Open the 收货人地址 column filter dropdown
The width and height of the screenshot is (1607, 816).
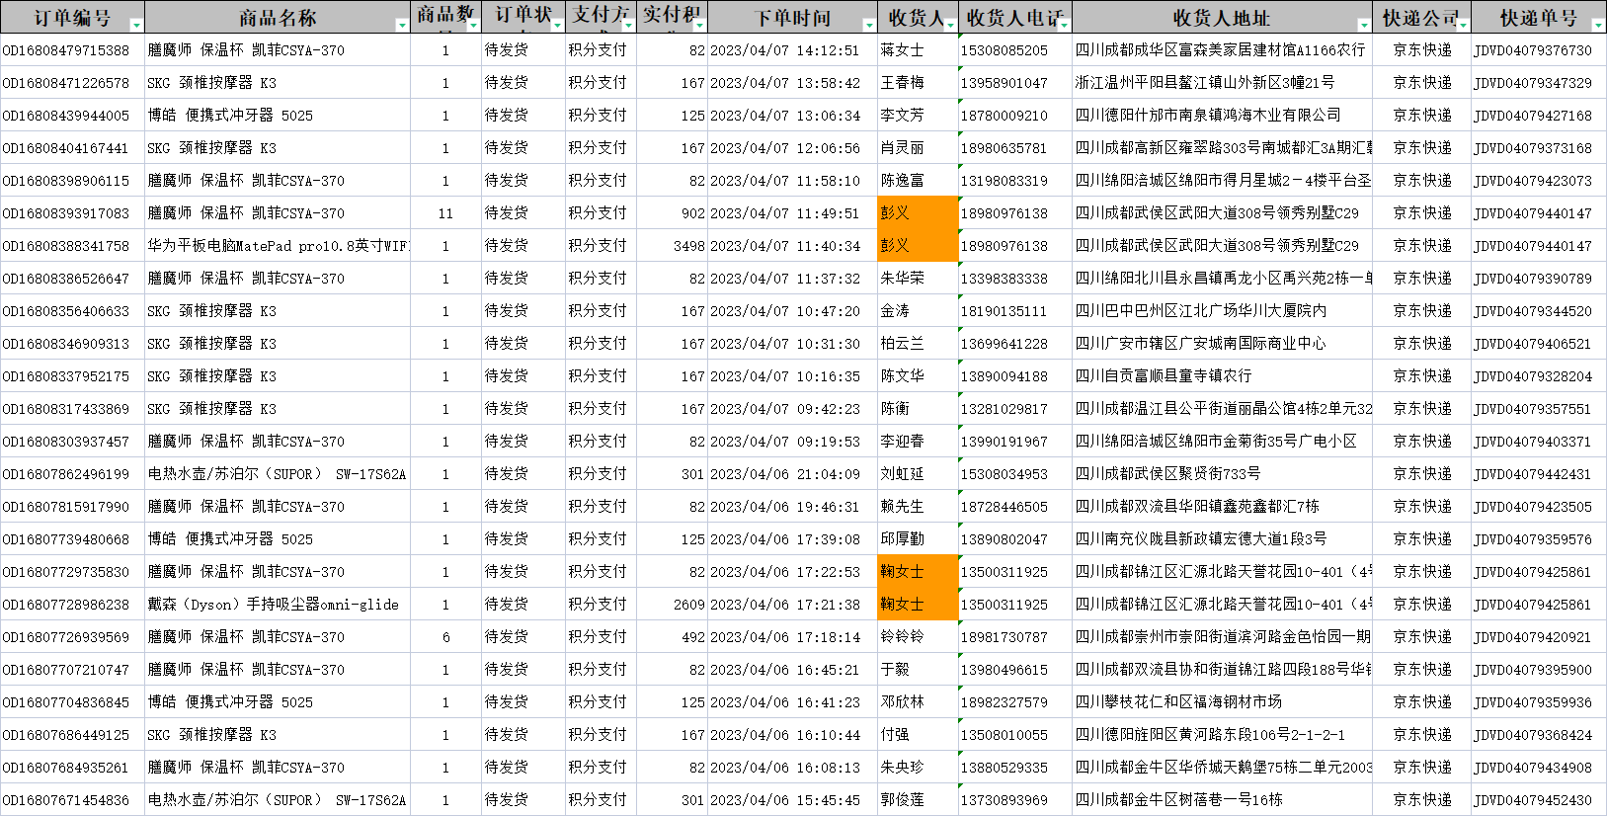pyautogui.click(x=1364, y=25)
